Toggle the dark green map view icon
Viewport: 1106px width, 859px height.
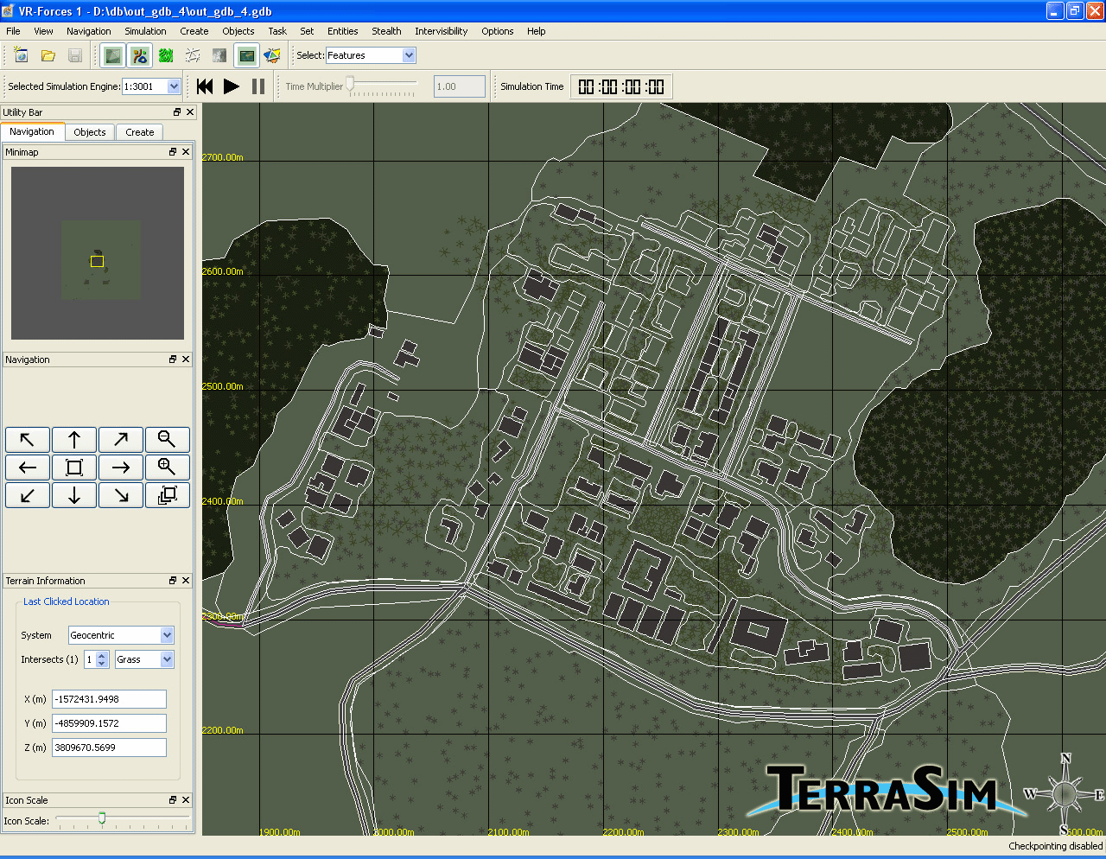coord(246,55)
